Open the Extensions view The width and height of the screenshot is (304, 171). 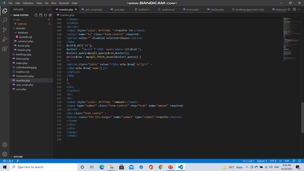click(5, 48)
